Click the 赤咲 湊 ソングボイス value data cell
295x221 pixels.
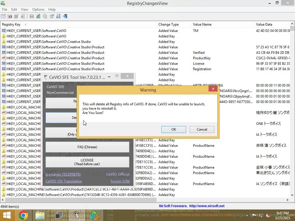click(x=271, y=145)
